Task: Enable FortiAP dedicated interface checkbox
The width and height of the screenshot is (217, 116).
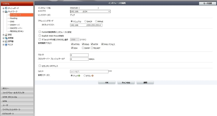Action: [40, 32]
